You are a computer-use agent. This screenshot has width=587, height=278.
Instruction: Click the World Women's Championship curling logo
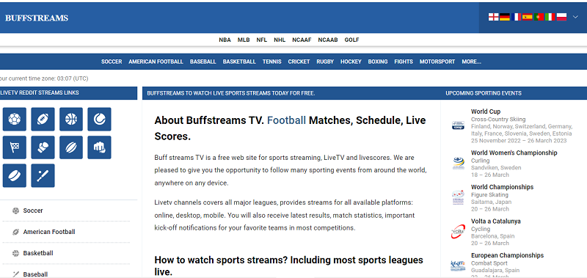coord(458,164)
